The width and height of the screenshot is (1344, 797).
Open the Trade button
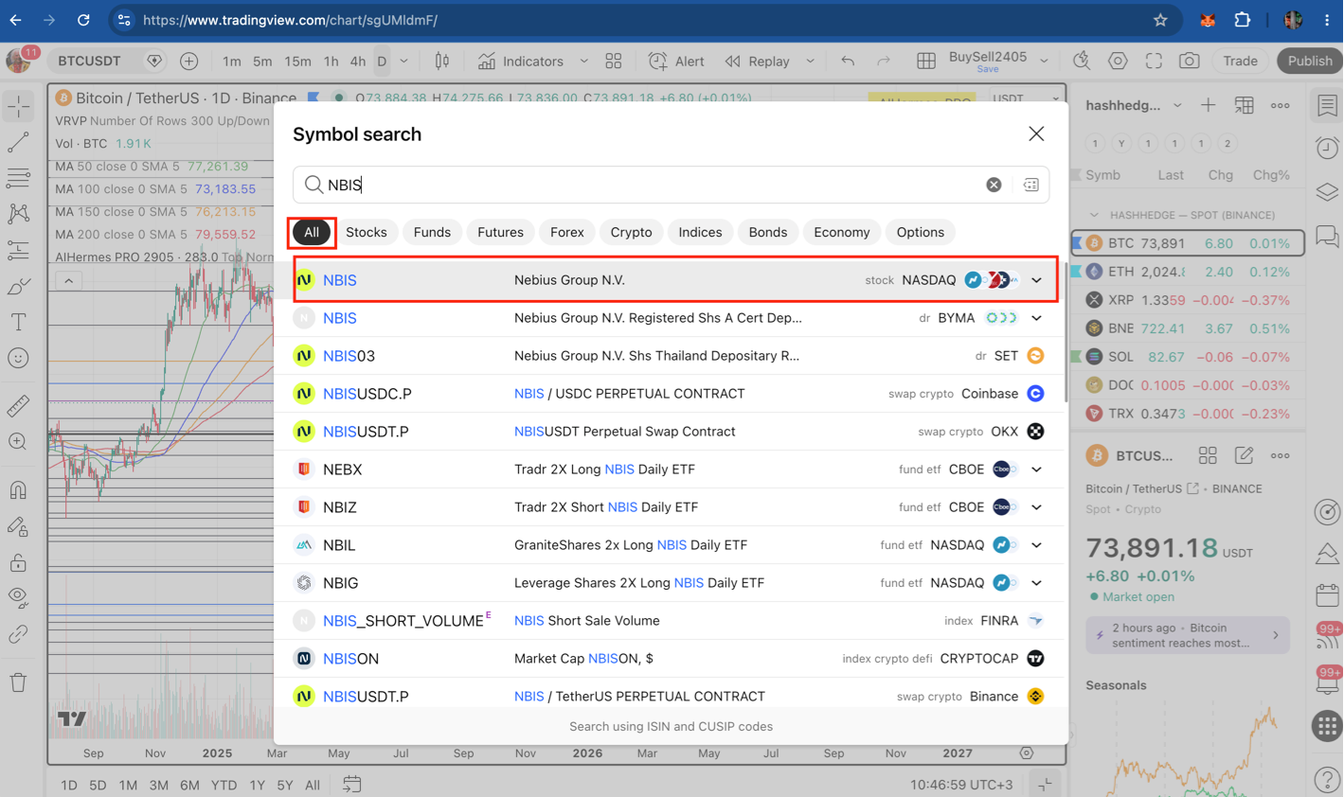point(1240,62)
